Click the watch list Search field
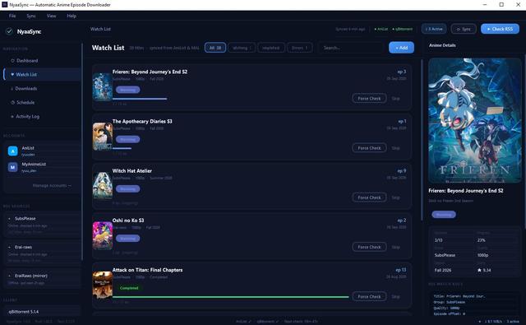The width and height of the screenshot is (526, 325). [352, 48]
